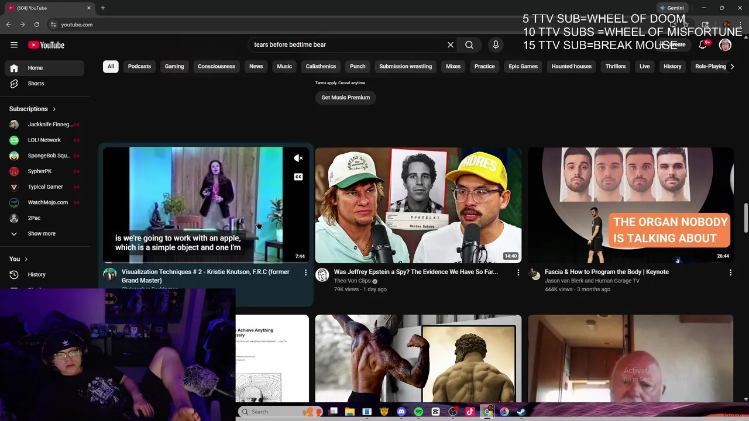
Task: Filter by the Consciousness chip
Action: point(217,67)
